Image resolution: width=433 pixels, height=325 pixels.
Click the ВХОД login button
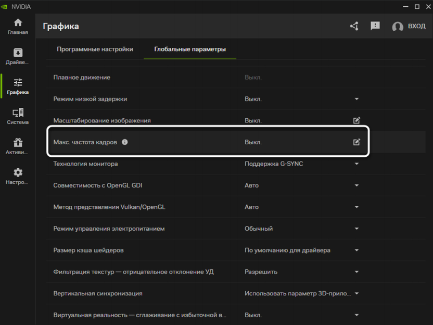click(409, 27)
